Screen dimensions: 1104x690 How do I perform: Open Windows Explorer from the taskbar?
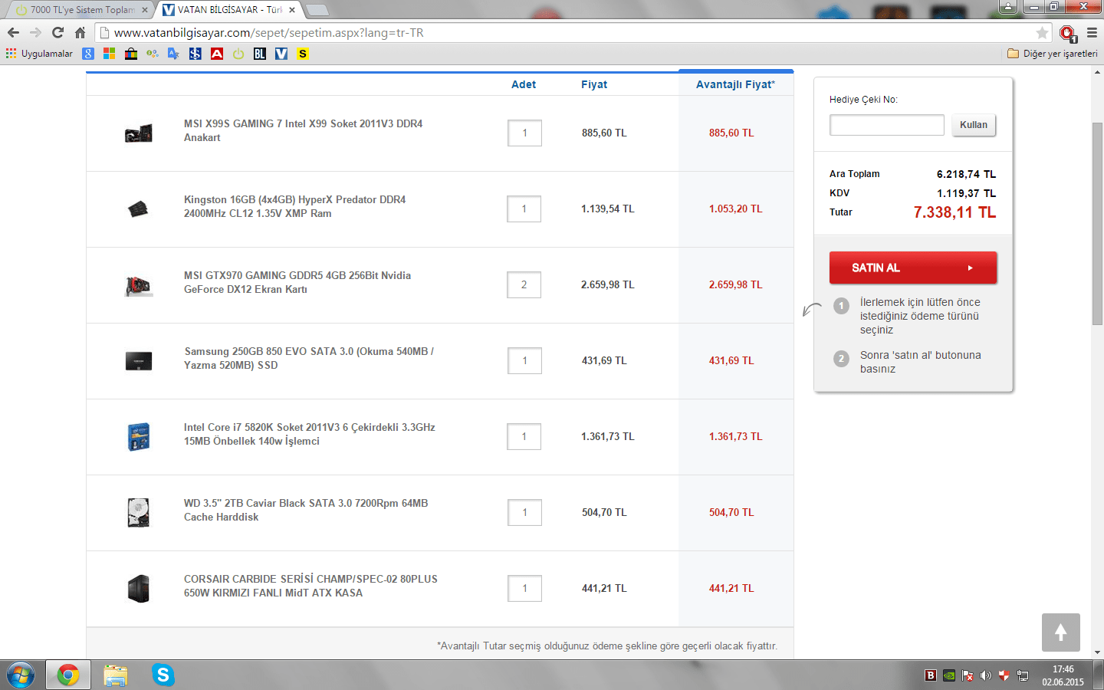click(x=116, y=675)
